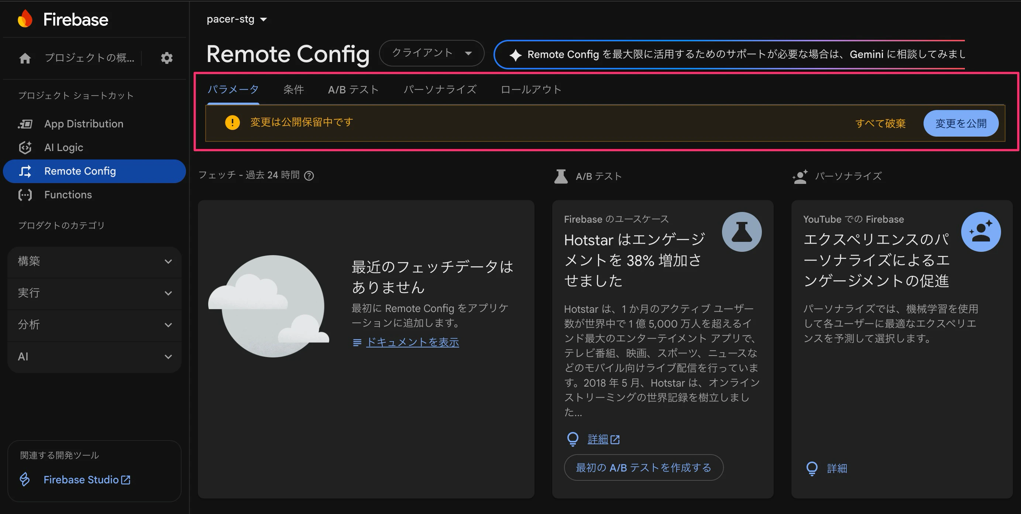Open the pacer-stg project selector
Image resolution: width=1021 pixels, height=514 pixels.
click(237, 19)
